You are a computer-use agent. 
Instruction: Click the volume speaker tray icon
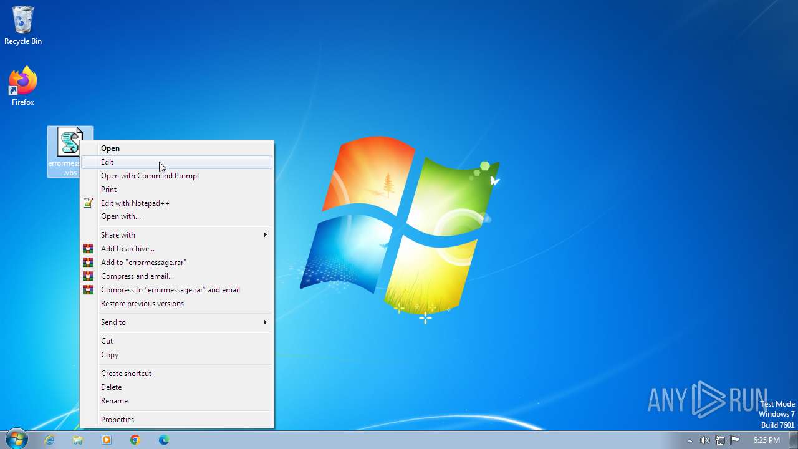[x=704, y=440]
